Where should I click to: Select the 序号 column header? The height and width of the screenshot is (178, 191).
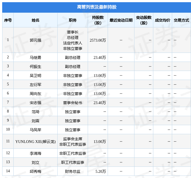pos(8,20)
